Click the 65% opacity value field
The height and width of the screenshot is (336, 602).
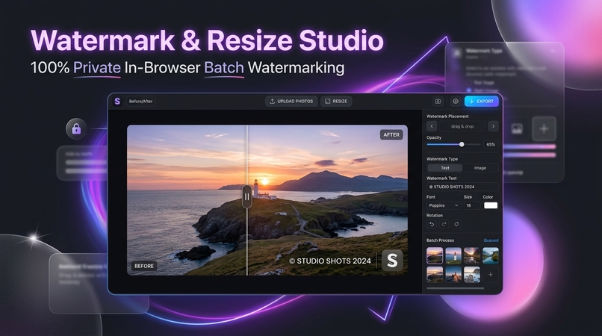(491, 145)
